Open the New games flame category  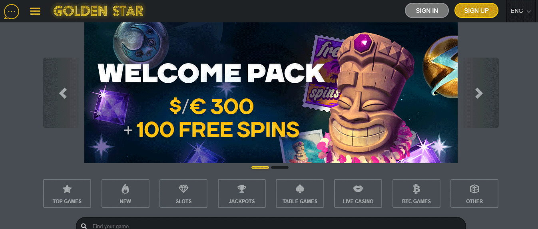(126, 193)
